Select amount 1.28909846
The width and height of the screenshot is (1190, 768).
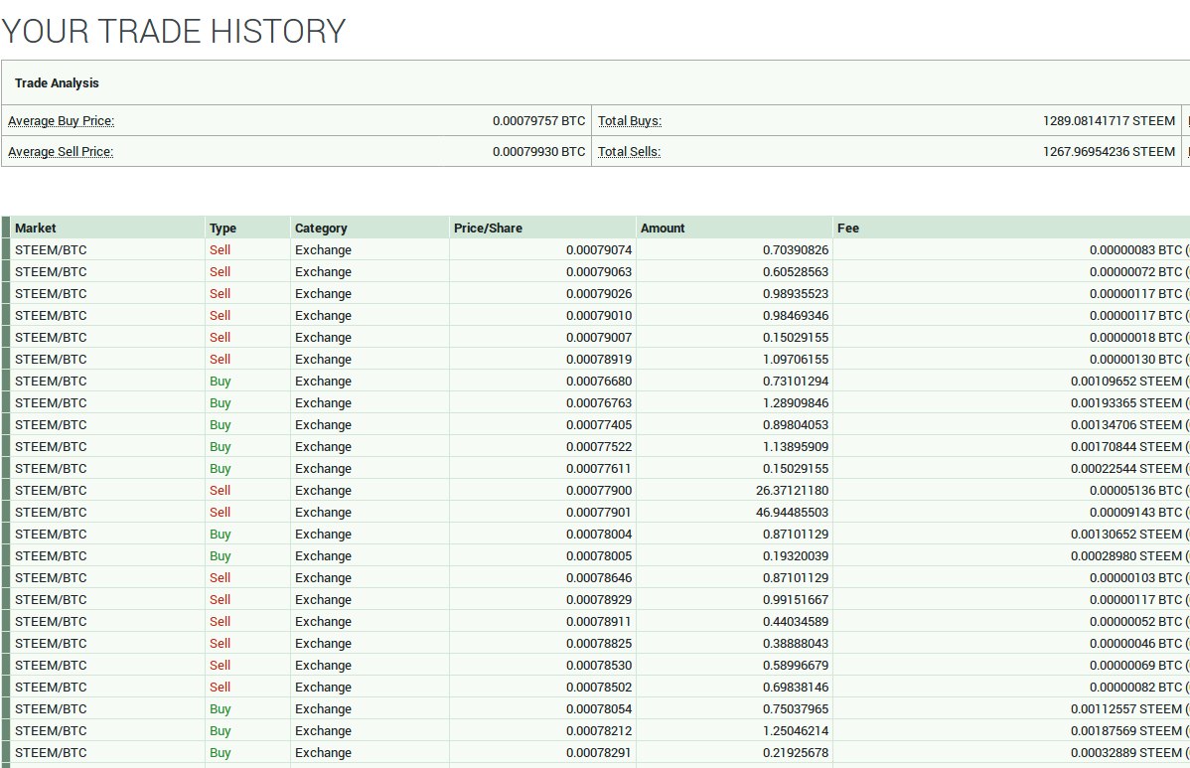(x=796, y=403)
